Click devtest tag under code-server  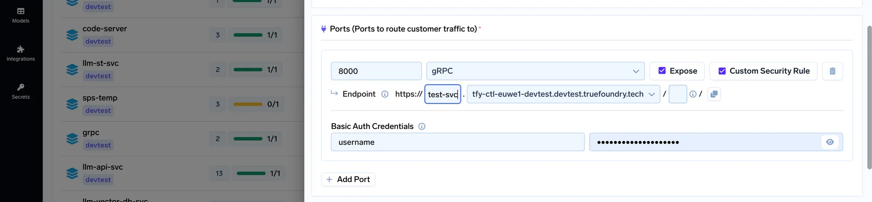coord(98,41)
